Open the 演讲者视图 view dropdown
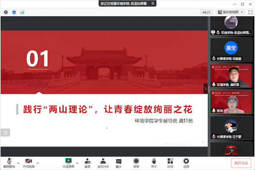The width and height of the screenshot is (255, 170). (x=230, y=12)
